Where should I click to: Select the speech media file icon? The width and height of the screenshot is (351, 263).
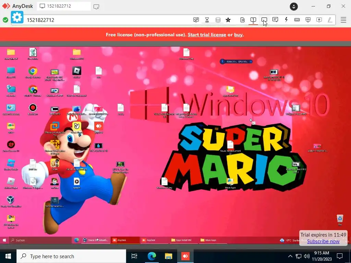pyautogui.click(x=76, y=184)
